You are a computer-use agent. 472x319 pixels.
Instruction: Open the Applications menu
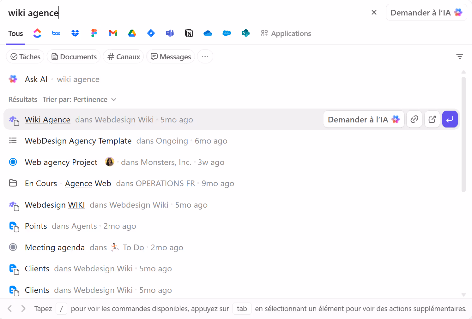coord(286,33)
